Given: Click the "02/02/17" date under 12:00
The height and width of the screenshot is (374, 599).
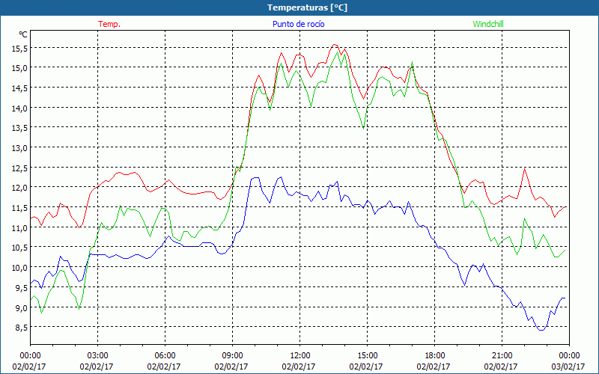Looking at the screenshot, I should [299, 367].
